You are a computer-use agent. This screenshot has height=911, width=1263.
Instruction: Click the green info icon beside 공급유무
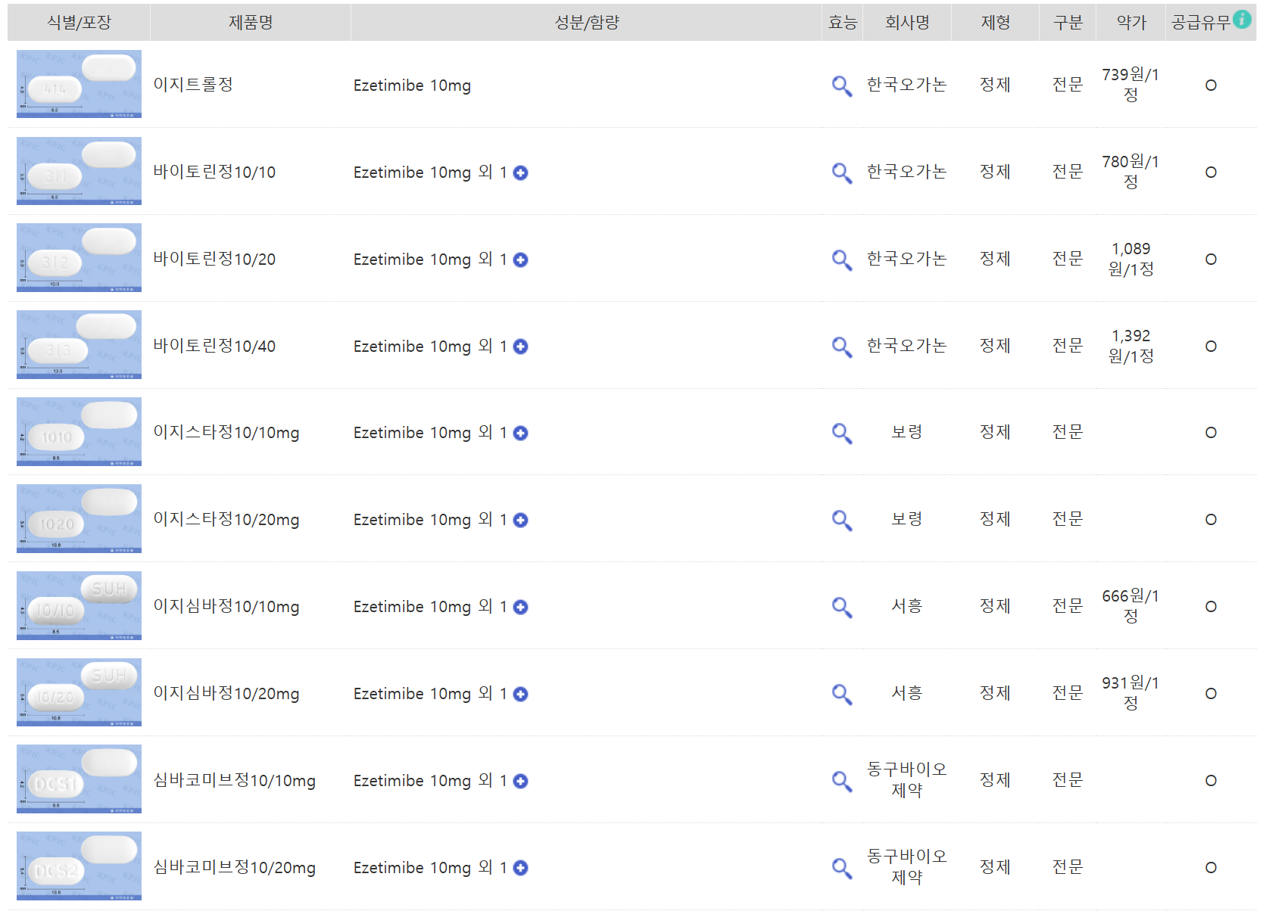click(1242, 19)
